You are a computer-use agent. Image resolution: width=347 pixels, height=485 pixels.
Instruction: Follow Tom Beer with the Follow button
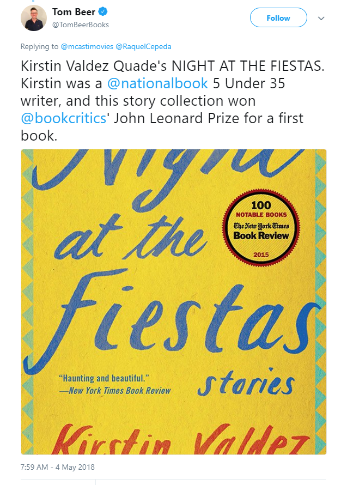click(x=278, y=17)
